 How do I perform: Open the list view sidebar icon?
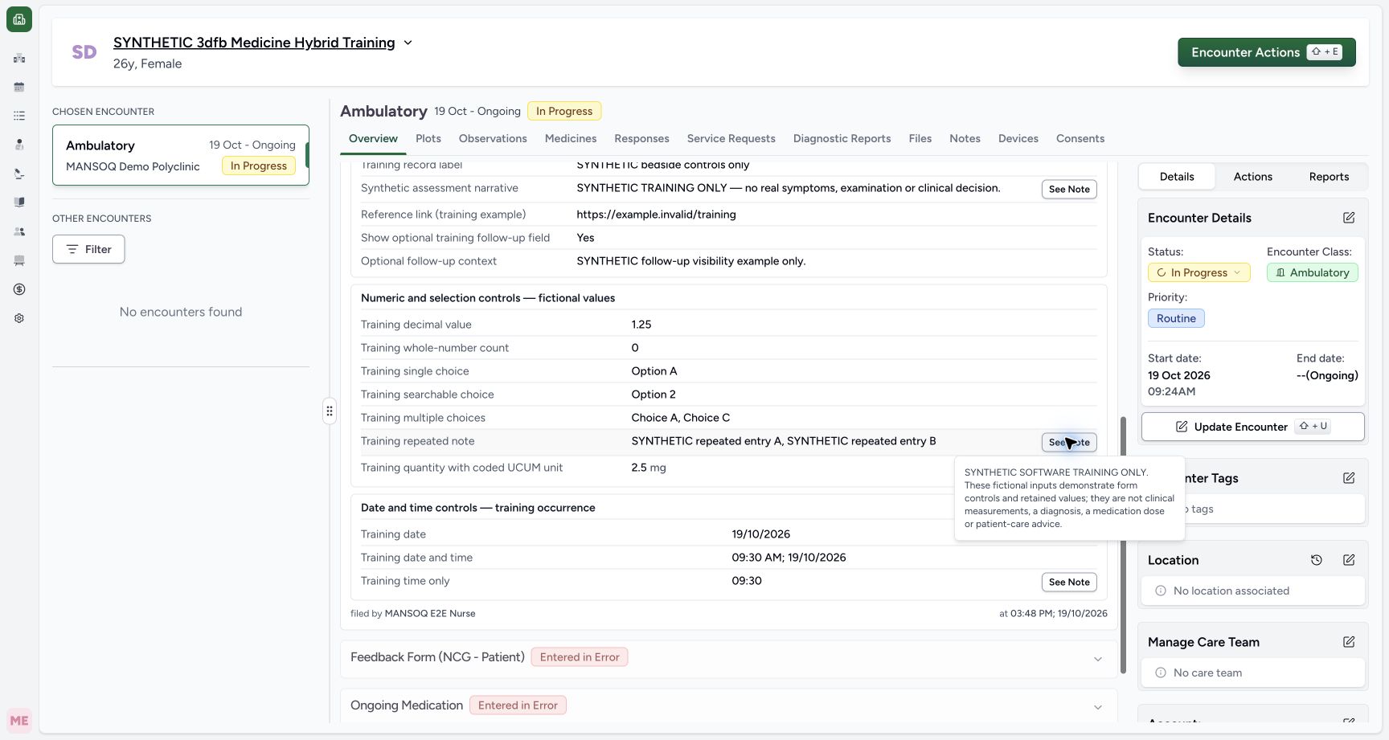pos(19,116)
